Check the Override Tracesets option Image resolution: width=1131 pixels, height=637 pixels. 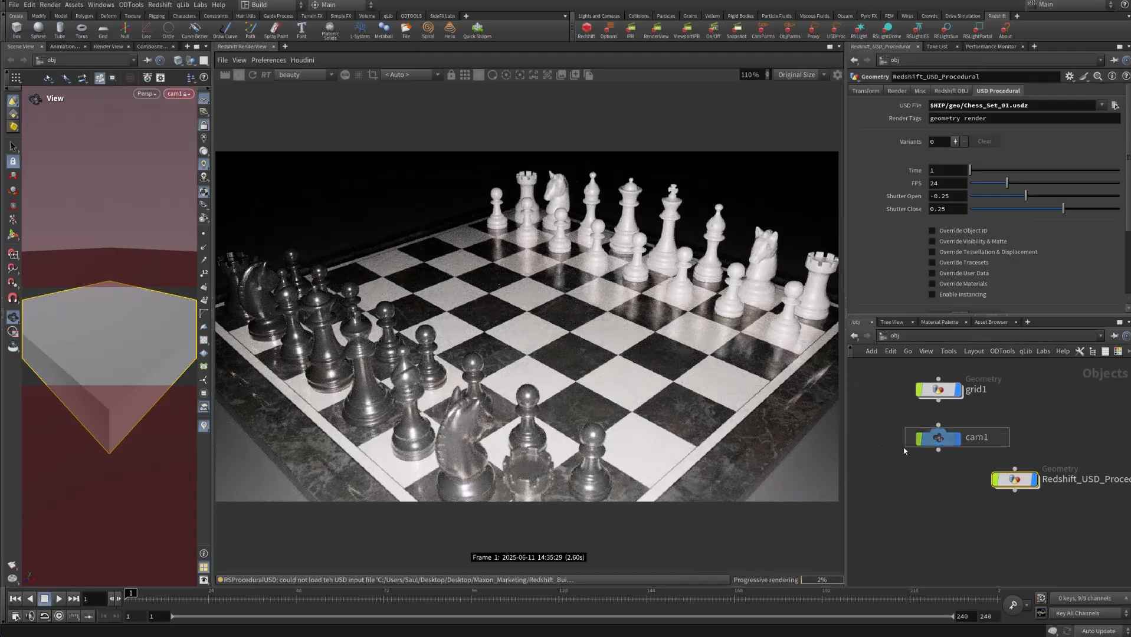click(x=932, y=262)
